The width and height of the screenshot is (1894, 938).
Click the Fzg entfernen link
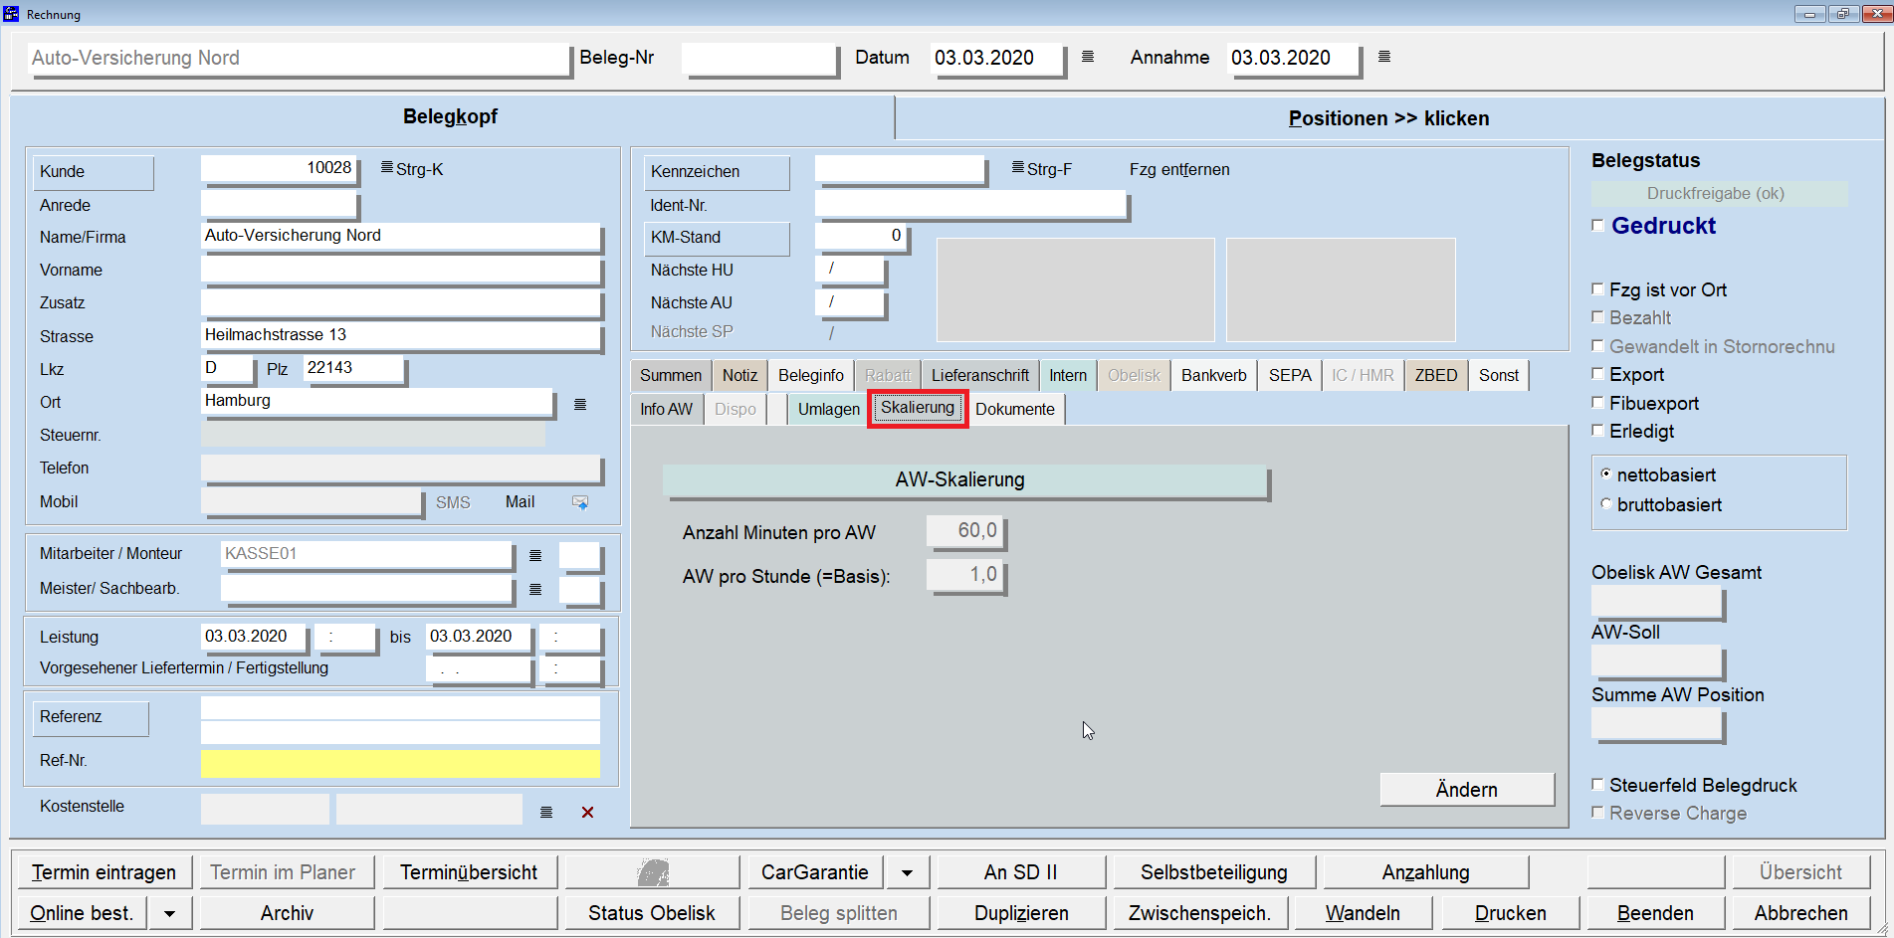pyautogui.click(x=1179, y=169)
